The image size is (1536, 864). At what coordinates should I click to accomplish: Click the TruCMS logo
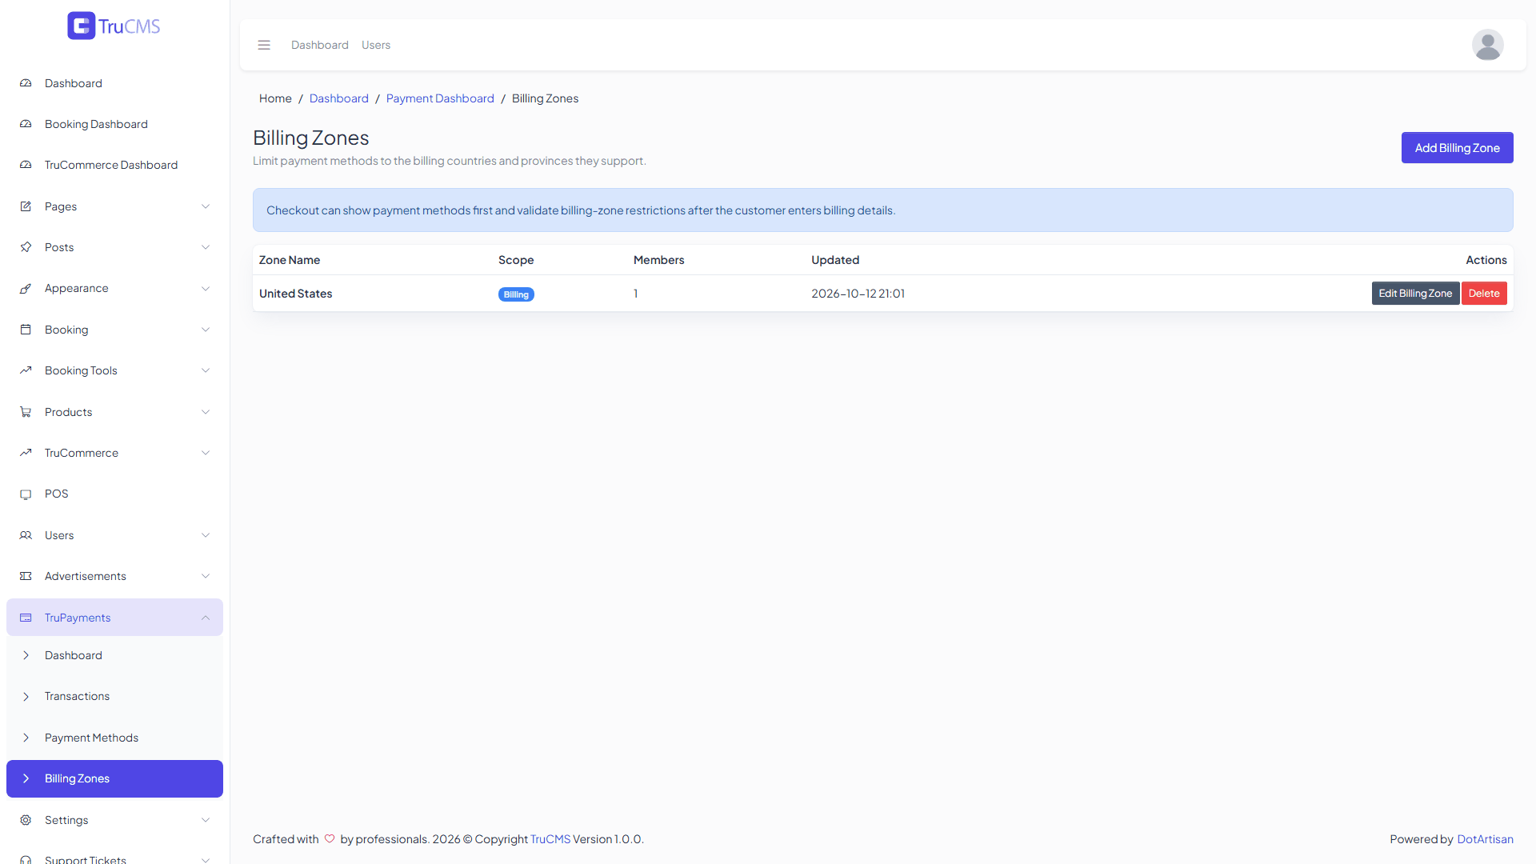pyautogui.click(x=114, y=26)
